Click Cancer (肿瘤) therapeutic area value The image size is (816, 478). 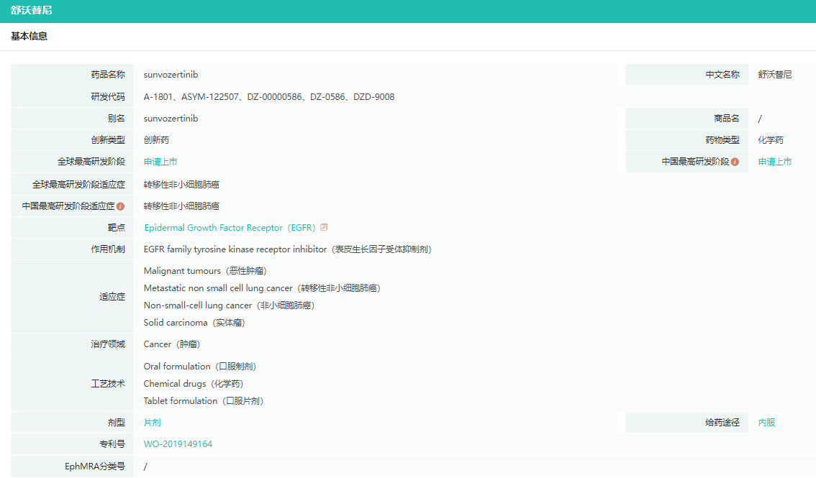(x=172, y=344)
